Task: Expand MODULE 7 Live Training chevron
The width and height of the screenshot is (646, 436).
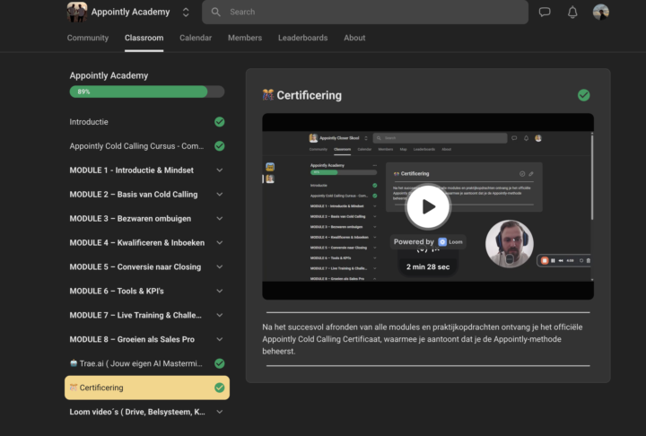Action: point(220,315)
